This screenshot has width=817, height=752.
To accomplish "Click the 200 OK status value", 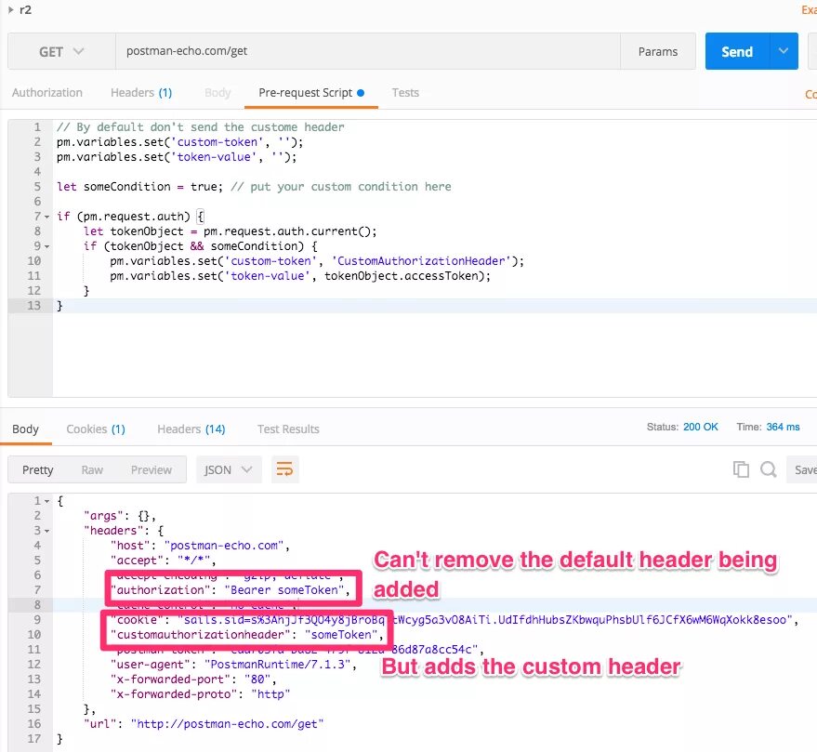I will tap(700, 427).
